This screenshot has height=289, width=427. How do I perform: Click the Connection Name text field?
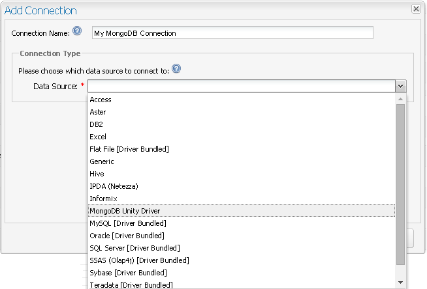point(232,33)
